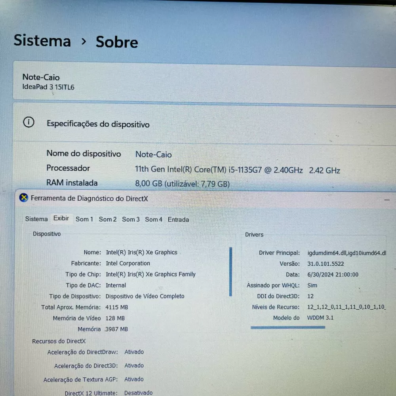
Task: Click the Dispositivo panel vertical scrollbar
Action: (230, 272)
